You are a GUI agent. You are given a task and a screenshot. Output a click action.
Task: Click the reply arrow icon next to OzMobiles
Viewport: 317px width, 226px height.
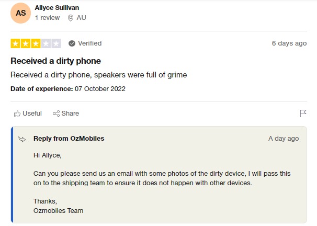tap(22, 139)
